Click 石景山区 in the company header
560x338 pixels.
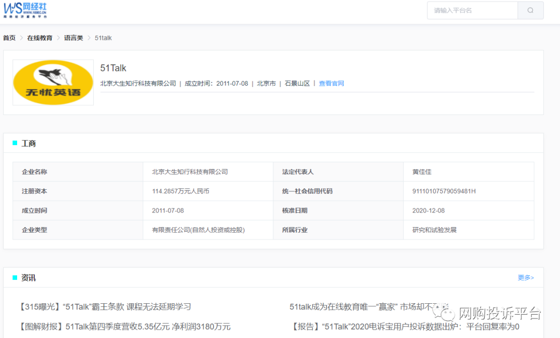click(297, 83)
